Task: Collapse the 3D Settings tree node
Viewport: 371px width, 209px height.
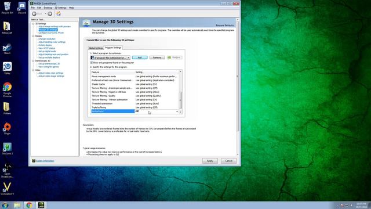Action: coord(33,24)
